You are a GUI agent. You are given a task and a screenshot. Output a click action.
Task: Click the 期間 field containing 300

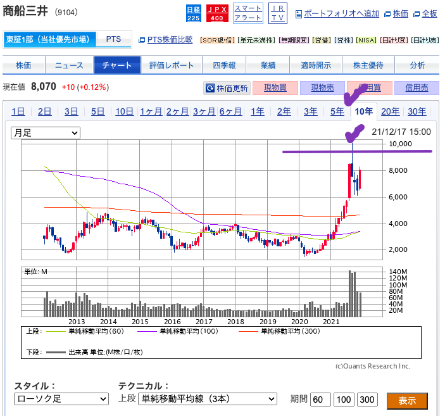tap(367, 400)
